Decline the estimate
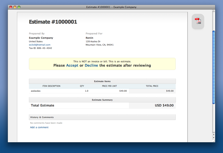223x153 pixels. (x=91, y=66)
